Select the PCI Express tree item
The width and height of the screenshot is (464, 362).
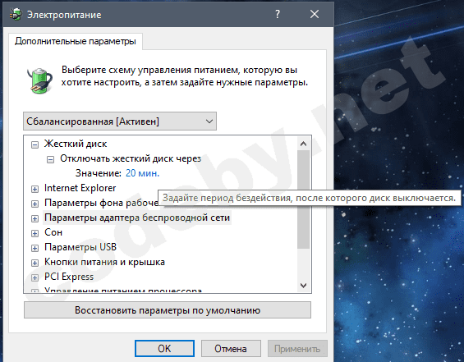point(69,277)
